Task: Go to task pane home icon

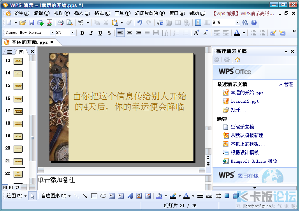Action: point(237,60)
